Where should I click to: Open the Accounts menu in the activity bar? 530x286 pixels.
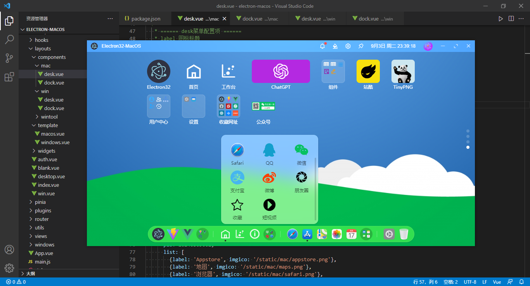pos(9,250)
